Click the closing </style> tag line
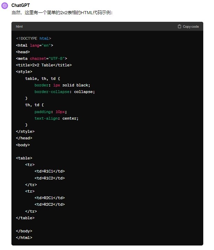 (25, 131)
